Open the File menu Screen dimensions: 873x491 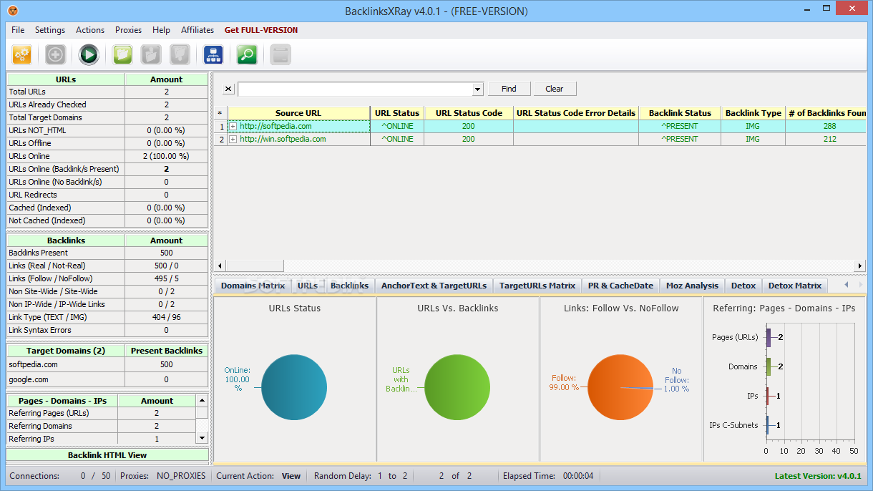(18, 30)
